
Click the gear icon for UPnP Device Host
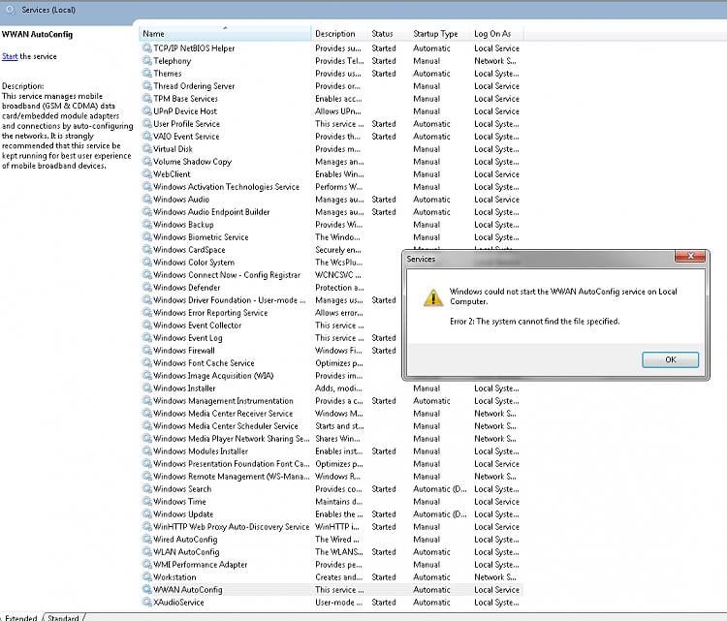[x=147, y=111]
